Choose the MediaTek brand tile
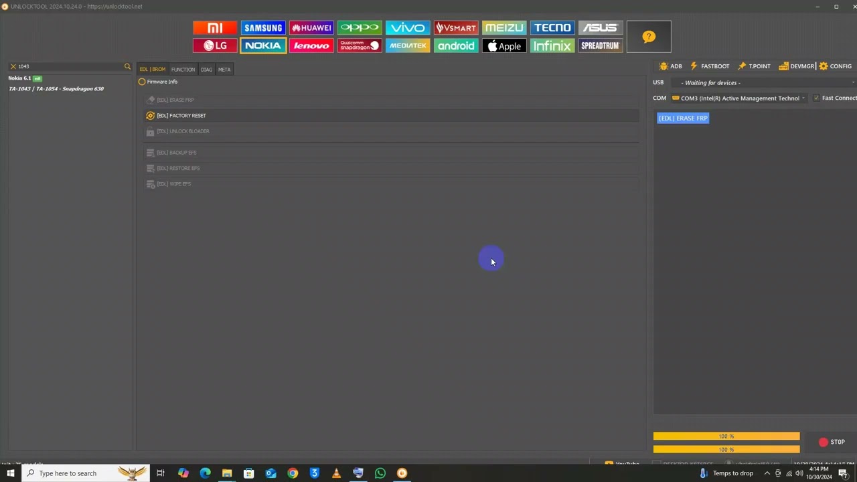The height and width of the screenshot is (482, 857). coord(408,46)
